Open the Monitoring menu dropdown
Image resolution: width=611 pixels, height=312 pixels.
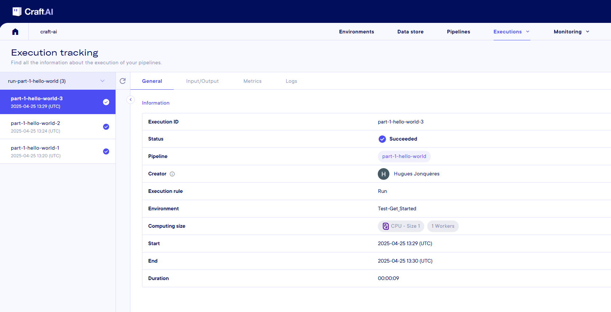pyautogui.click(x=571, y=32)
